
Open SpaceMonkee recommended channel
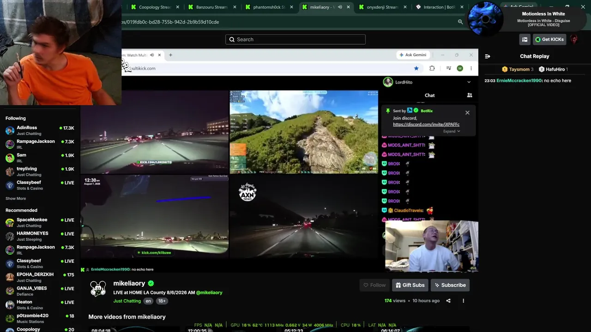(40, 222)
